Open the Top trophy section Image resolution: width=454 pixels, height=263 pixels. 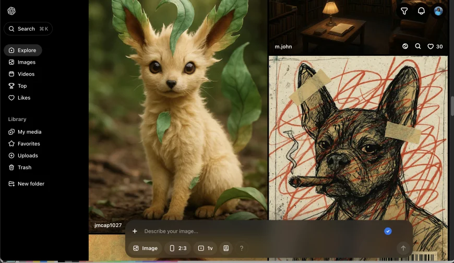coord(18,86)
